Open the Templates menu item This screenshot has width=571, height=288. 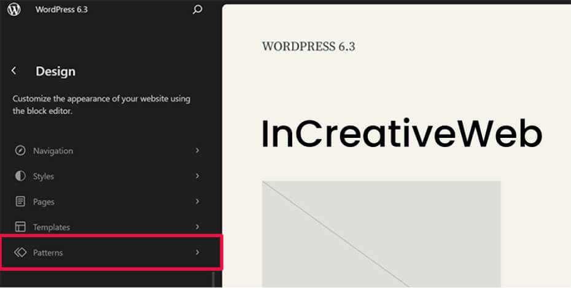tap(108, 227)
